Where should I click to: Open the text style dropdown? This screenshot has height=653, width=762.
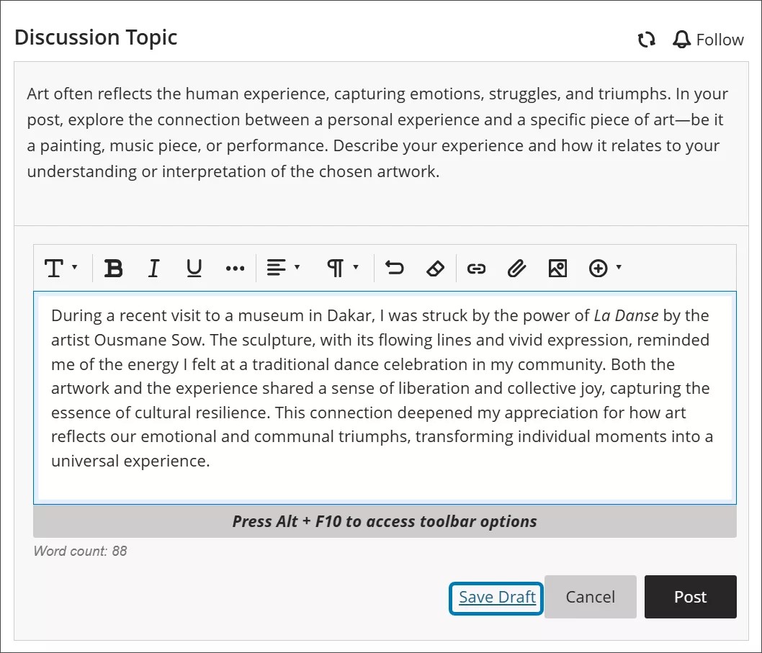pyautogui.click(x=60, y=268)
